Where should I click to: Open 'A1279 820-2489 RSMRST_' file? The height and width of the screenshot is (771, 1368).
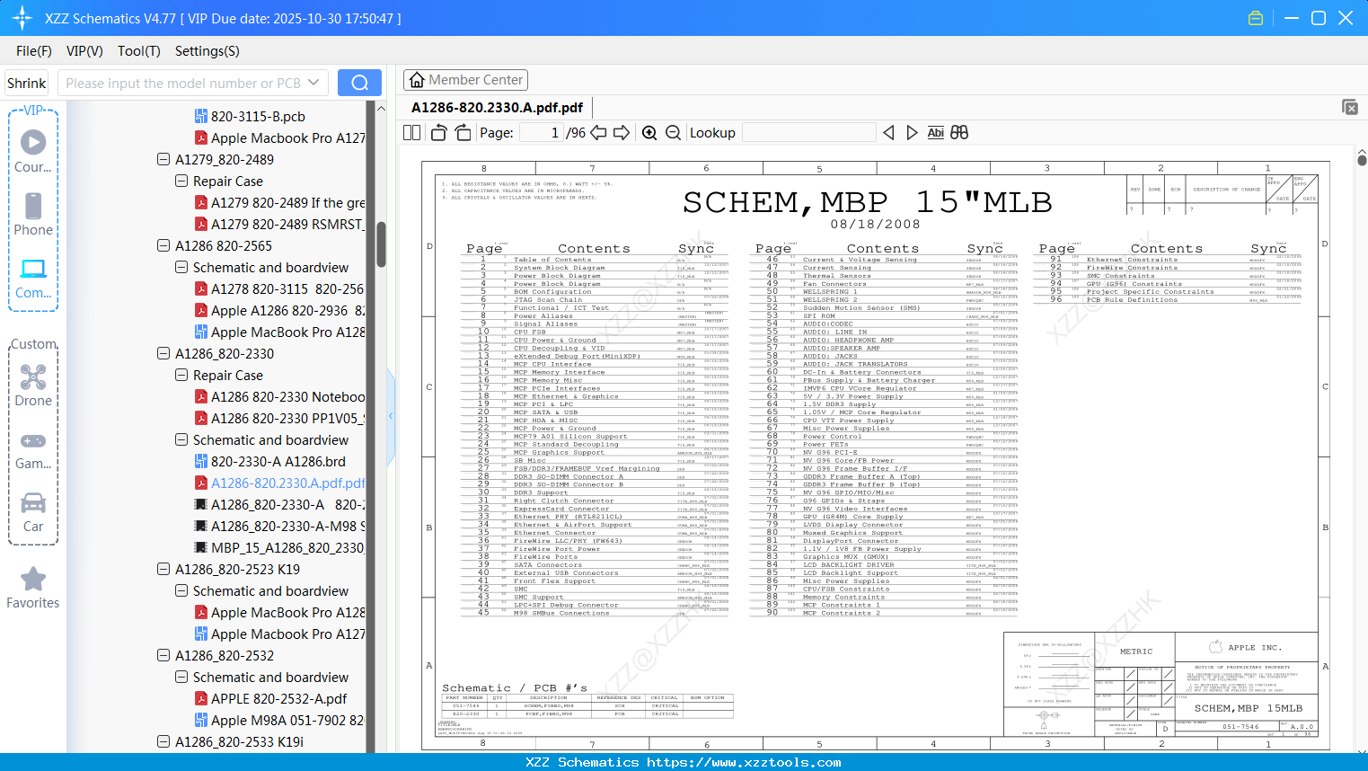(x=287, y=224)
